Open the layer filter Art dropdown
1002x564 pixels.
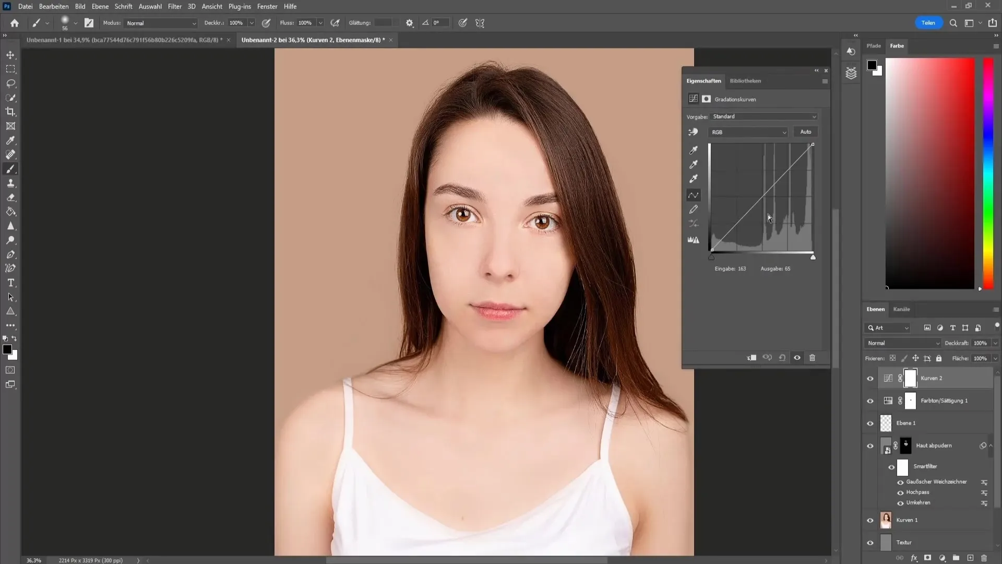click(888, 328)
